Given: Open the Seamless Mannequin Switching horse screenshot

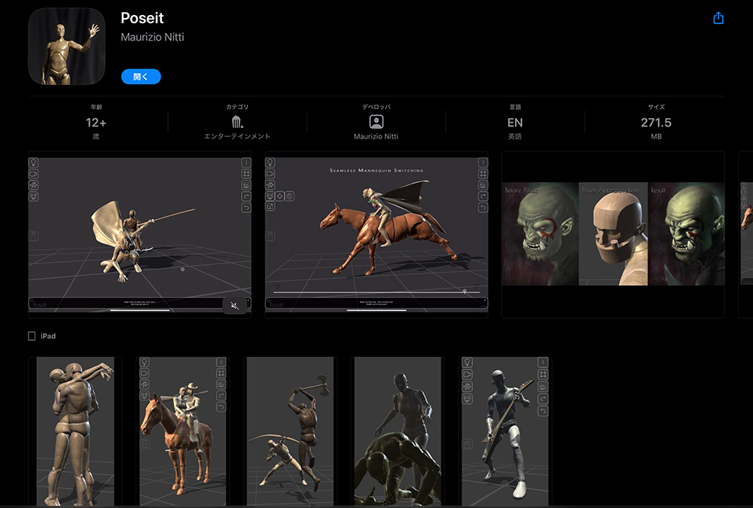Looking at the screenshot, I should click(x=376, y=235).
